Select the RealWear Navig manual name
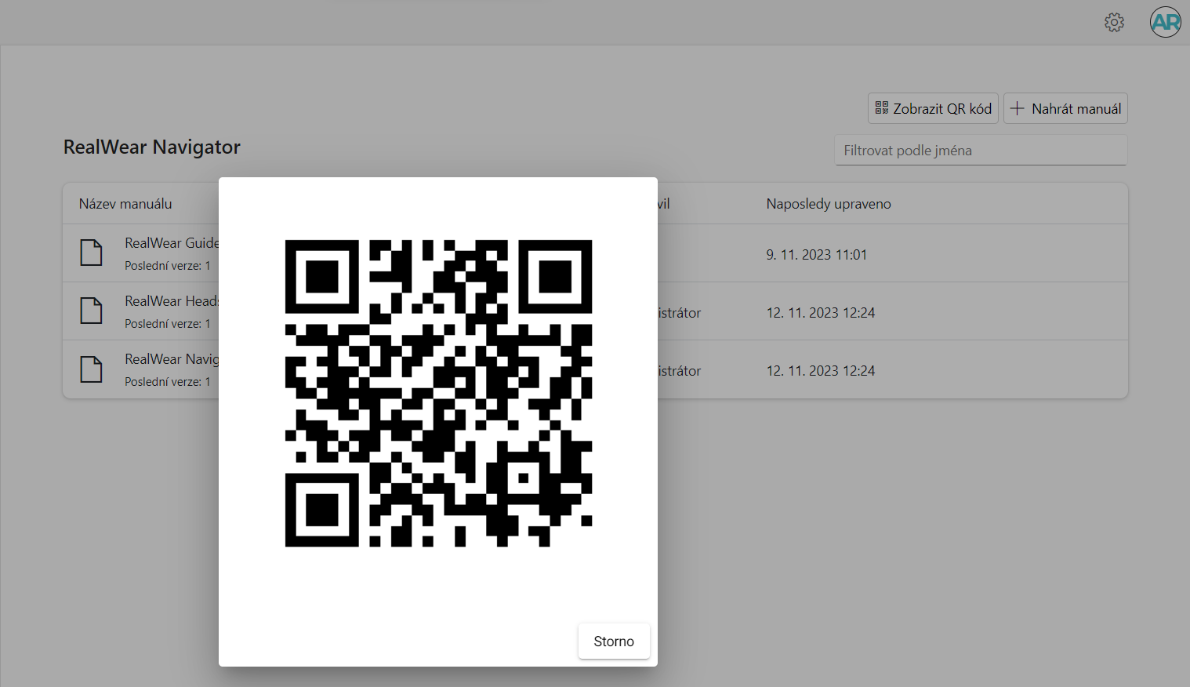 point(172,359)
